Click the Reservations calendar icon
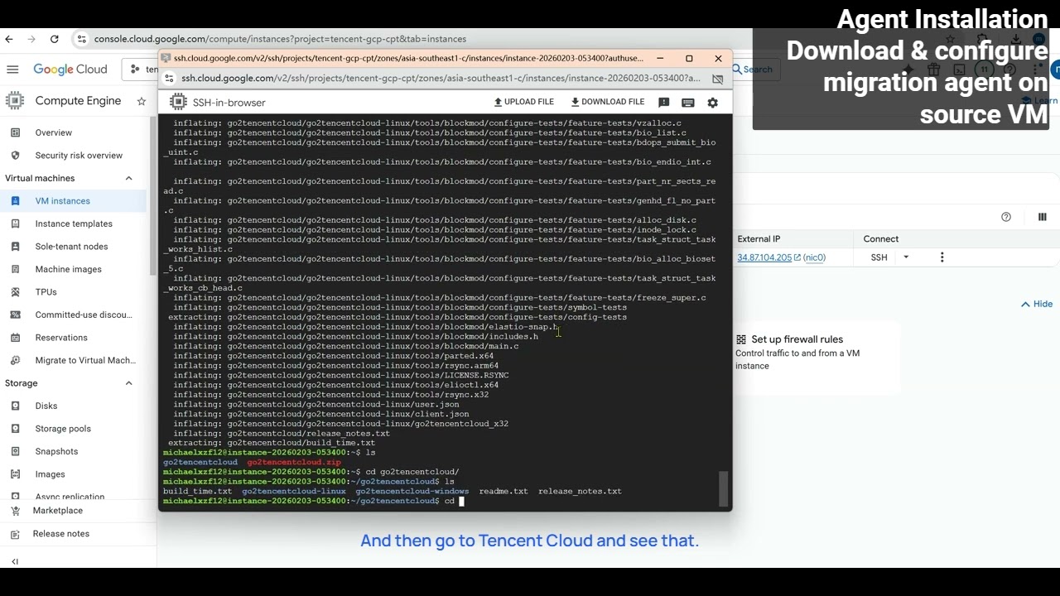The width and height of the screenshot is (1060, 596). (15, 338)
